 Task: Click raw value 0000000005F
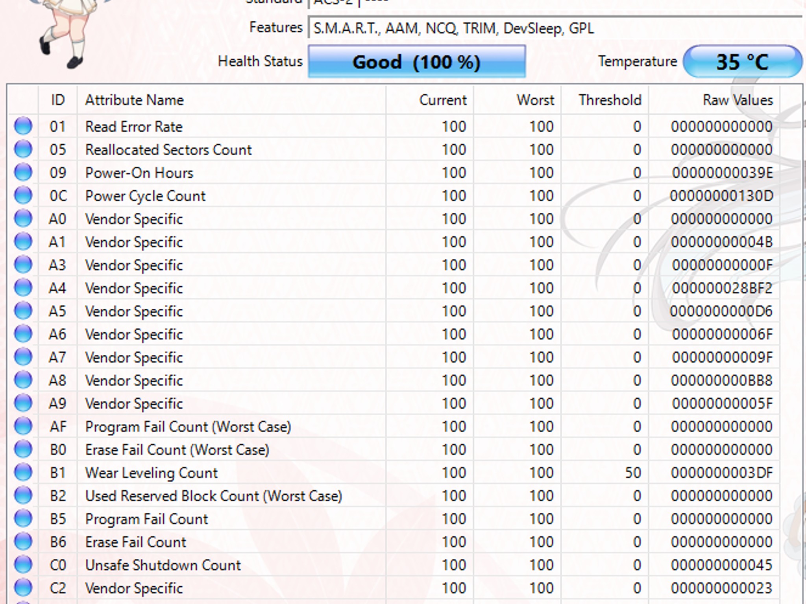click(723, 403)
